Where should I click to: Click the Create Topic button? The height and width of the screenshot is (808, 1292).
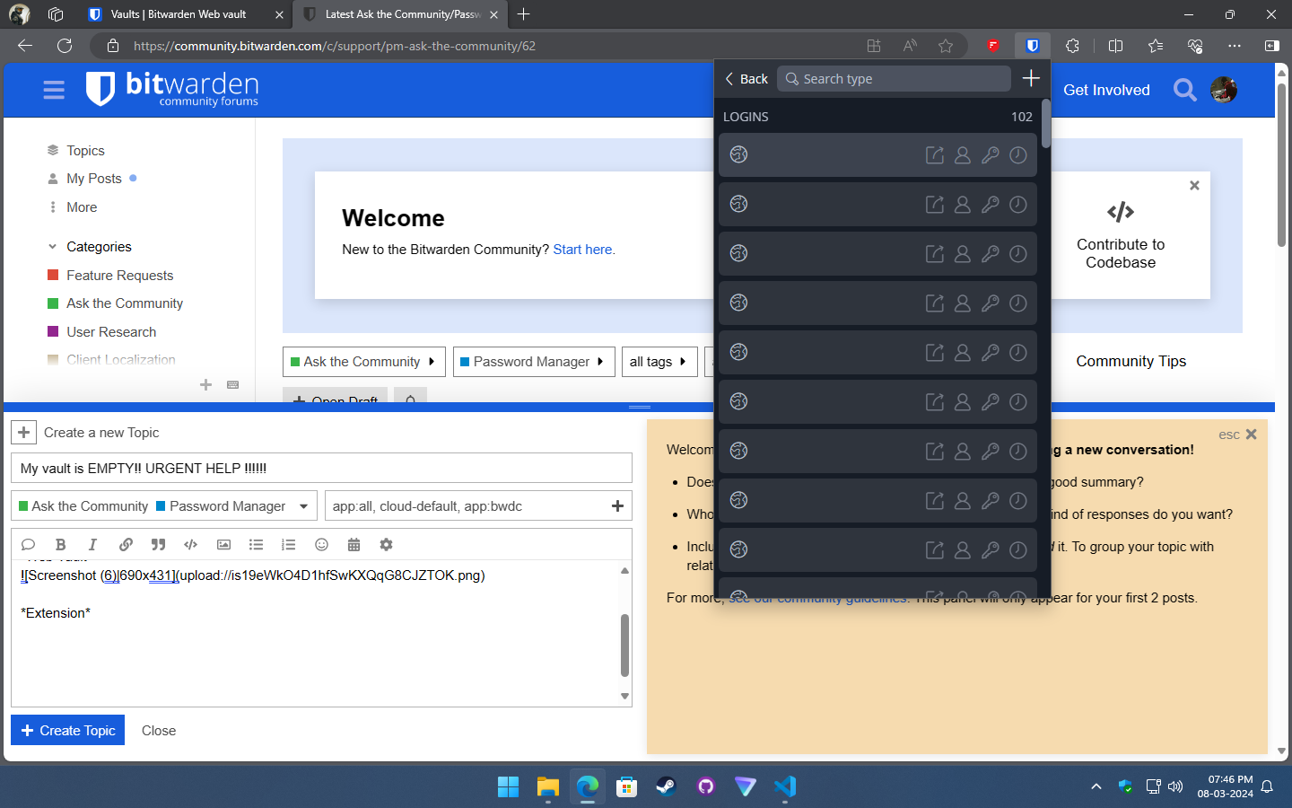click(x=67, y=731)
